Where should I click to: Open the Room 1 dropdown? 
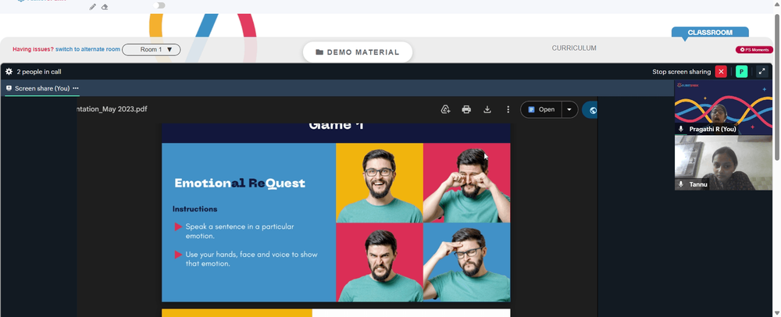(152, 50)
